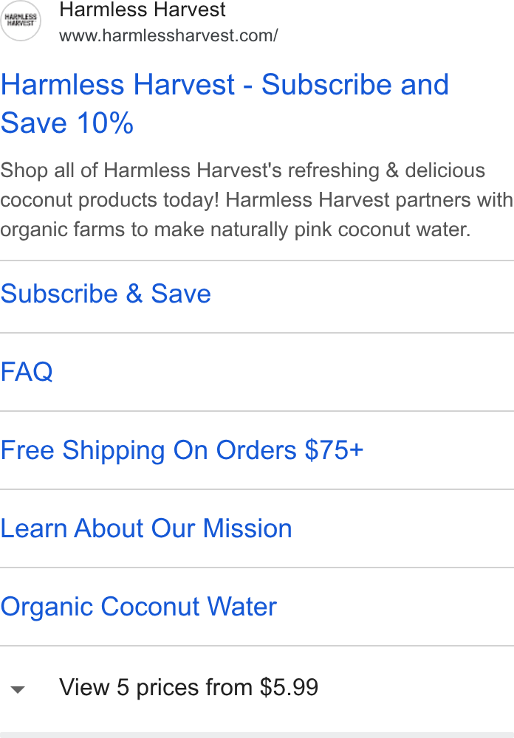Viewport: 514px width, 738px height.
Task: Click the gray separator bar at the bottom
Action: point(257,735)
